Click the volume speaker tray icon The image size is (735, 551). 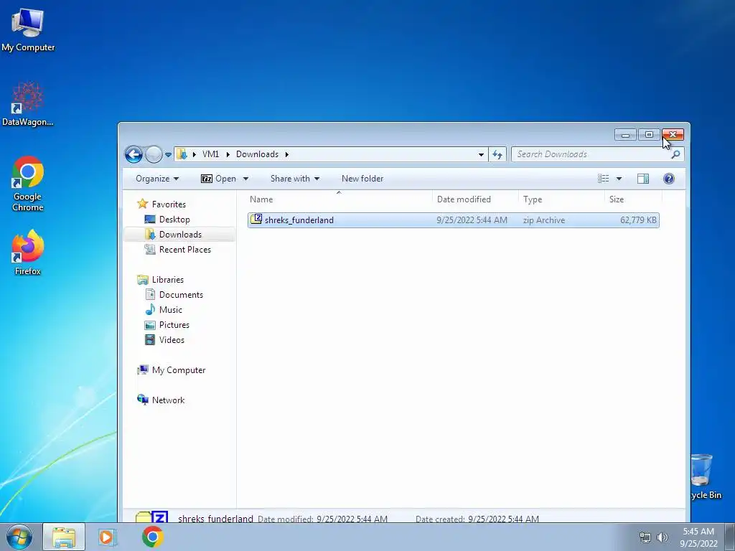662,537
